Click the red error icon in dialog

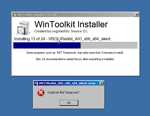[41, 93]
